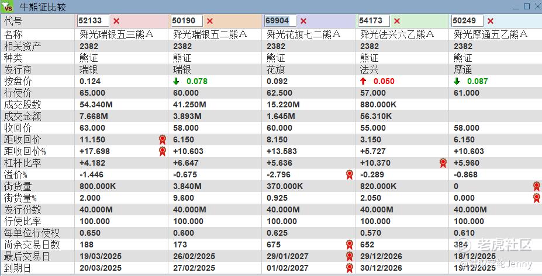
Task: Maximize the 牛熊证比较 window
Action: click(527, 6)
